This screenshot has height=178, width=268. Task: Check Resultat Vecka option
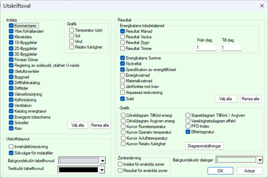[x=122, y=37]
